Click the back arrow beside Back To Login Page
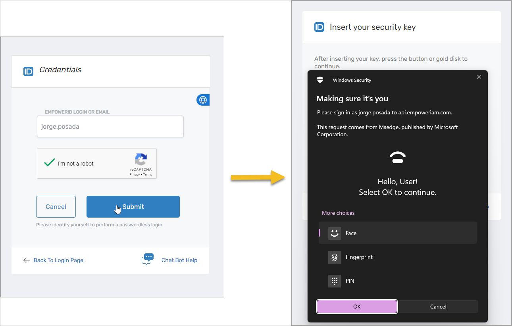 [x=27, y=260]
